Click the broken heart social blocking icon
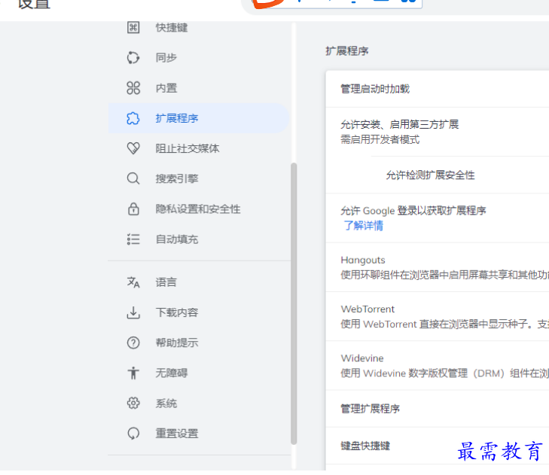Screen dimensions: 549x475 133,148
